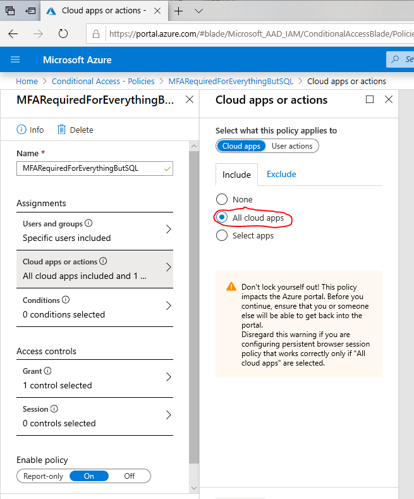
Task: Switch to Cloud apps toggle option
Action: click(x=241, y=146)
